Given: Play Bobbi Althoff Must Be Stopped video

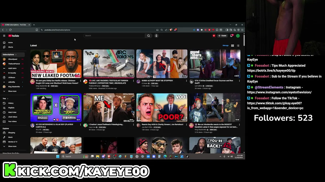Looking at the screenshot, I should coord(162,63).
